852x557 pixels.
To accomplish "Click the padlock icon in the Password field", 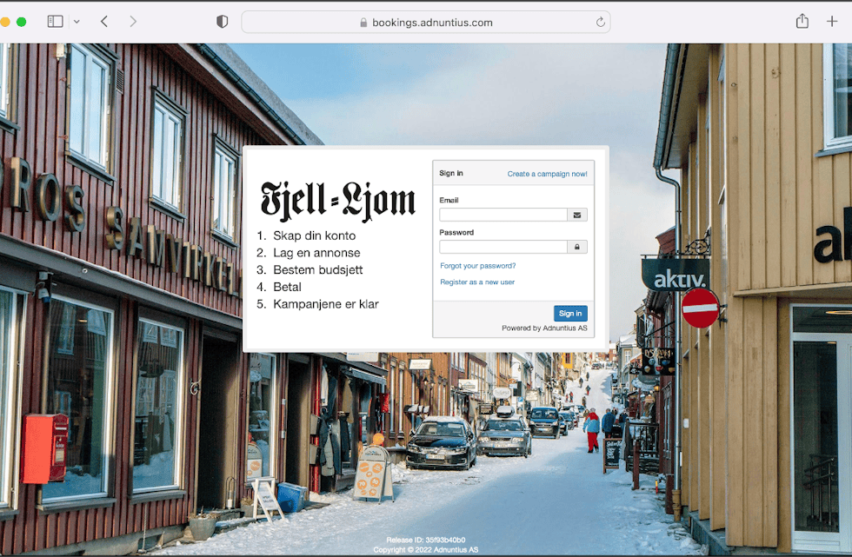I will 576,247.
